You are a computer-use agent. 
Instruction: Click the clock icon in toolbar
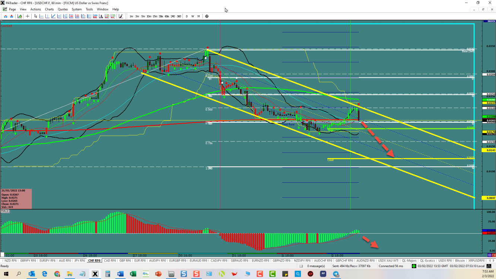(x=207, y=16)
